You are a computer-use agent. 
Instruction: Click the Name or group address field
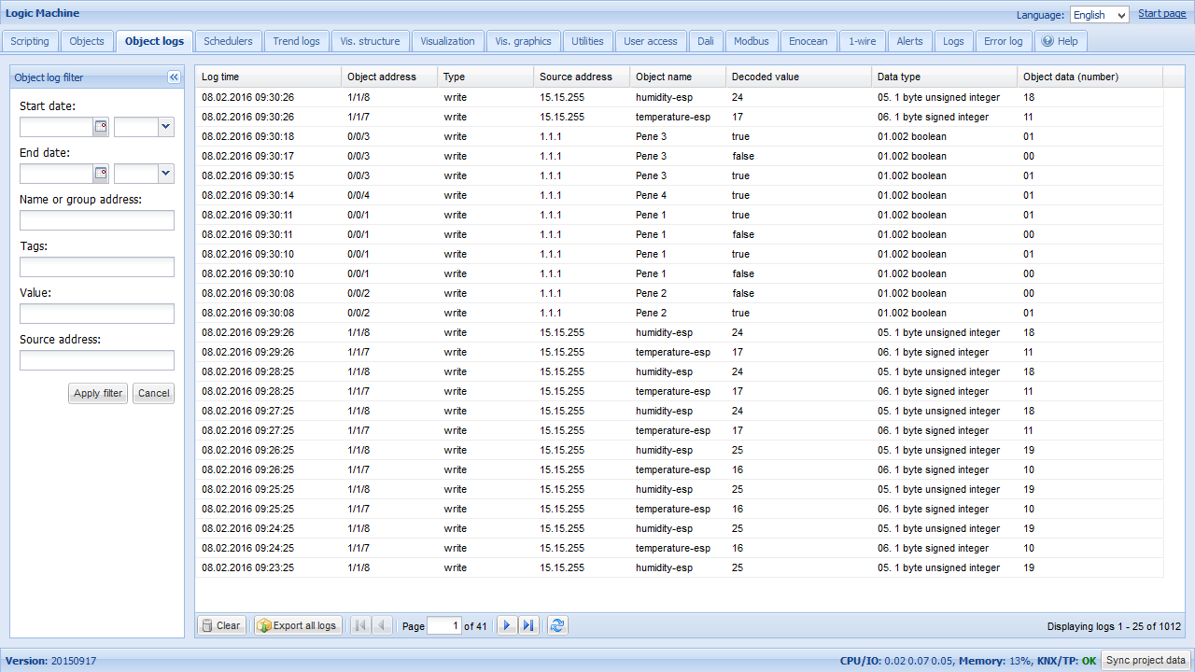(97, 220)
